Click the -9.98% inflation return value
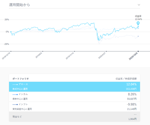This screenshot has width=150, height=125. (x=132, y=104)
